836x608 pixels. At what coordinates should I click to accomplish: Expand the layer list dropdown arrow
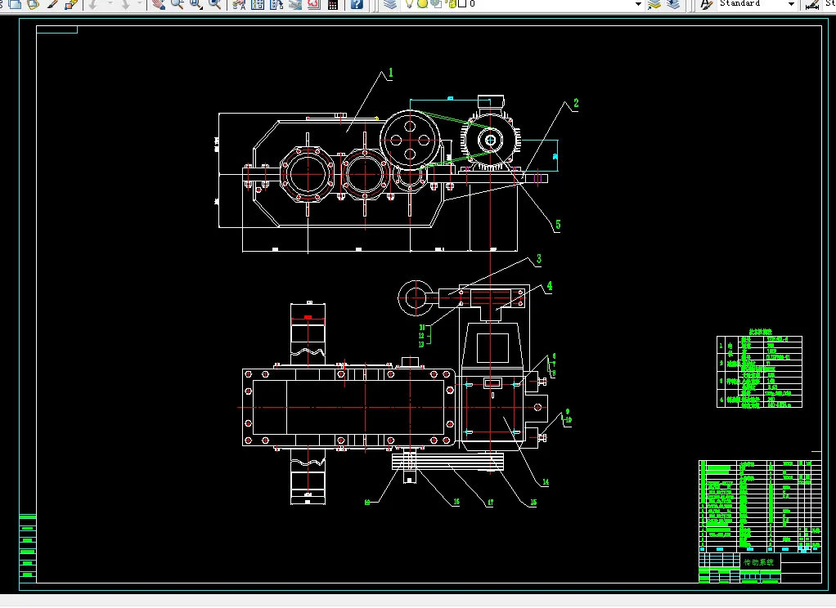[638, 4]
